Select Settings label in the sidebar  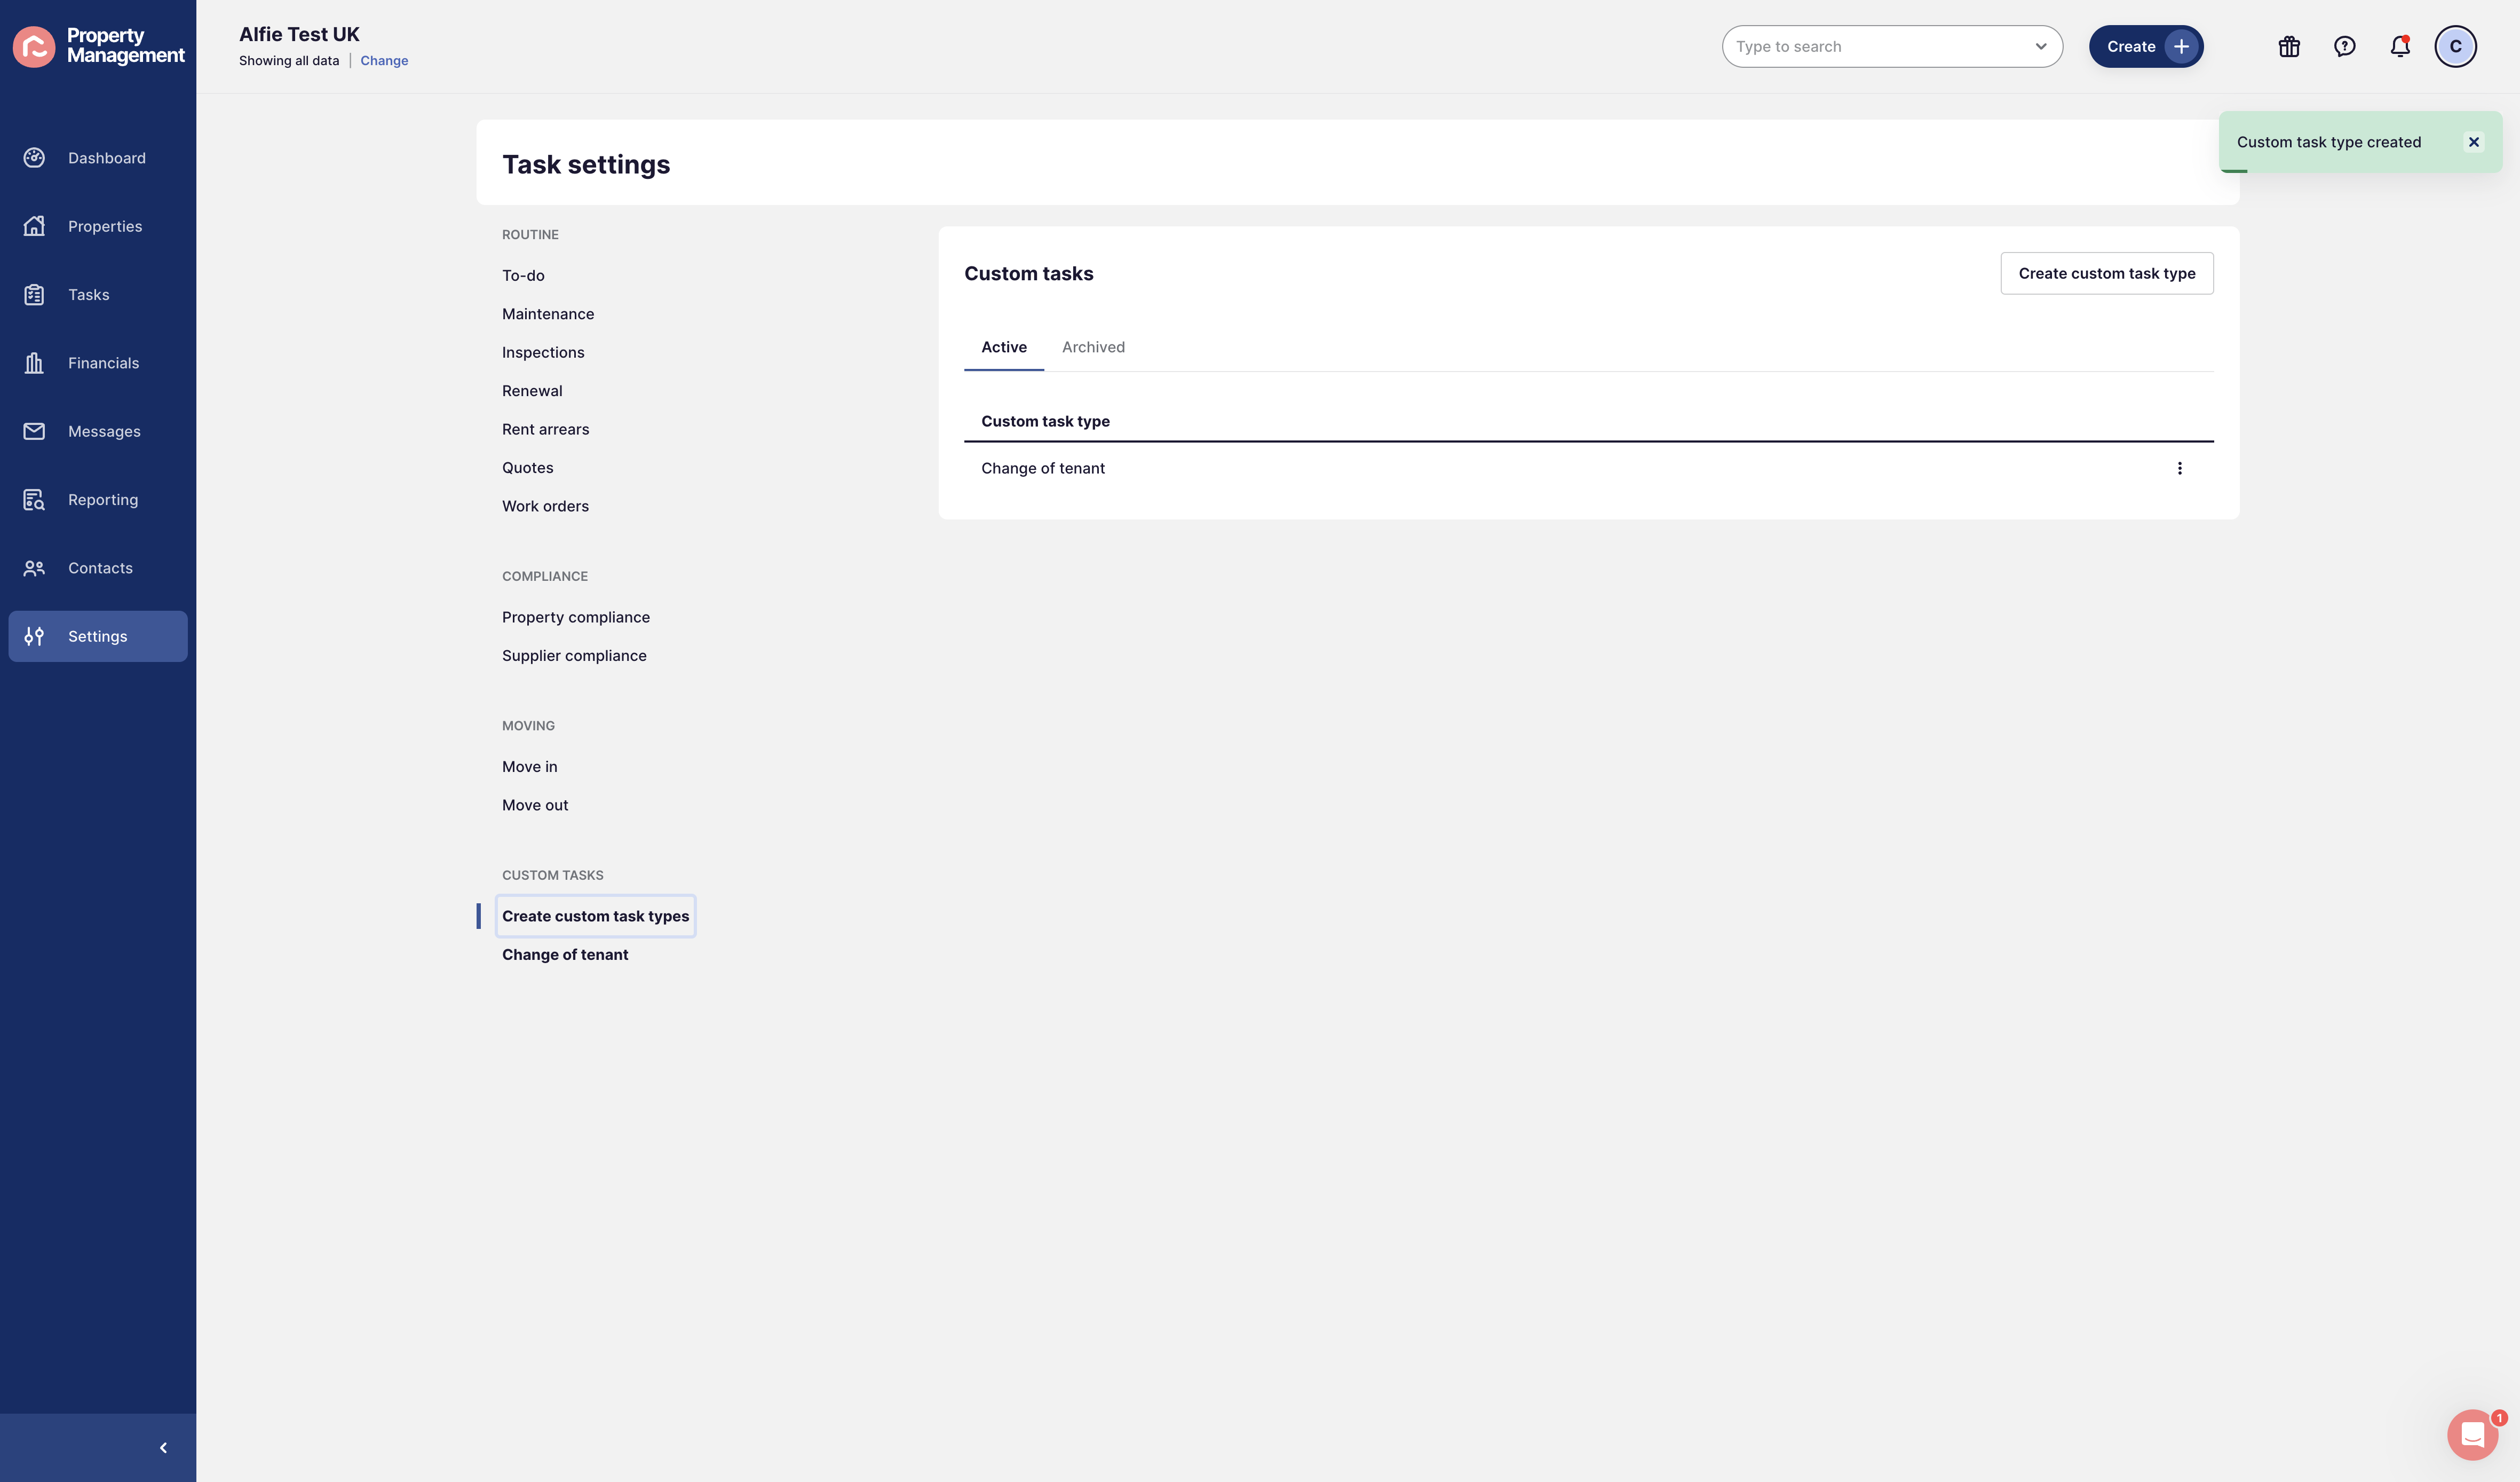(x=98, y=636)
